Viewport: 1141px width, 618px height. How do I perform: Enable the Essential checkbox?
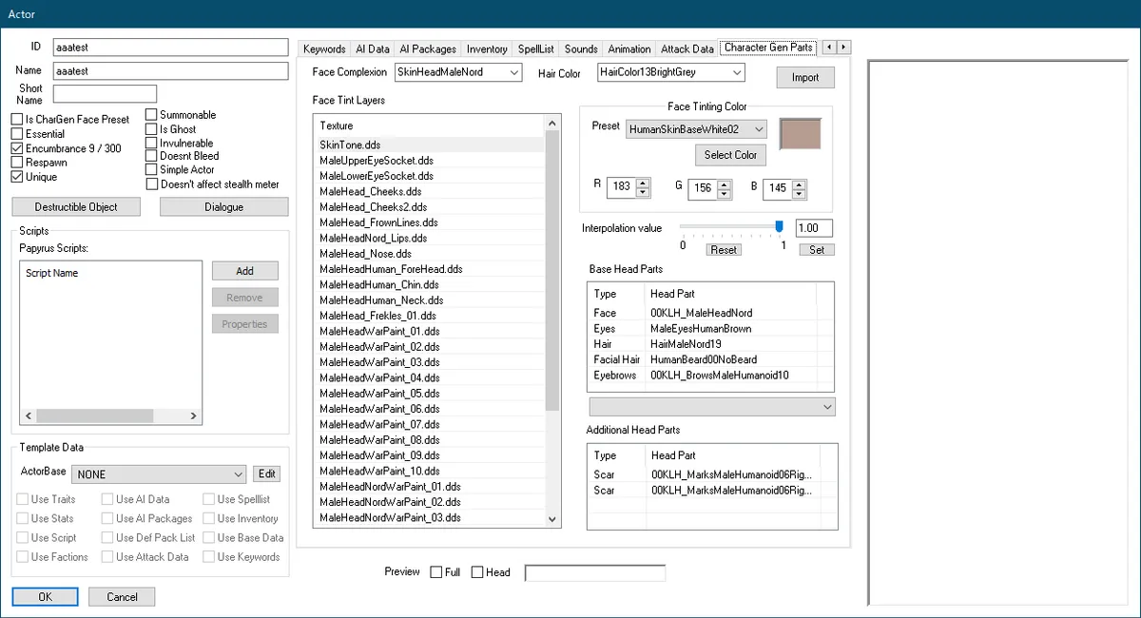click(x=17, y=135)
